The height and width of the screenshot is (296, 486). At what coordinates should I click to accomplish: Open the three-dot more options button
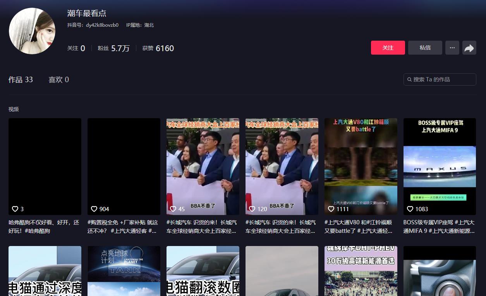(x=452, y=48)
